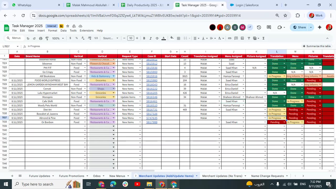Undo the last action in the toolbar
This screenshot has width=336, height=189.
(28, 38)
